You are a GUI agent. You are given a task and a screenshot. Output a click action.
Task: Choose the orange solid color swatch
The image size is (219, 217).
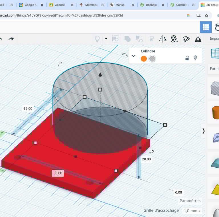point(144,59)
